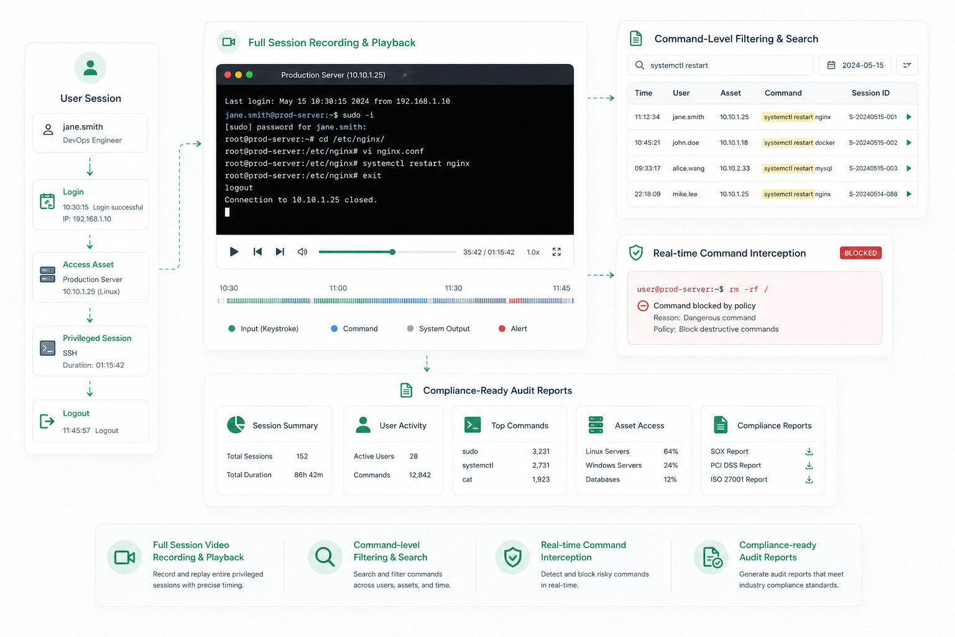Click the Login calendar icon
Viewport: 955px width, 637px height.
click(47, 201)
